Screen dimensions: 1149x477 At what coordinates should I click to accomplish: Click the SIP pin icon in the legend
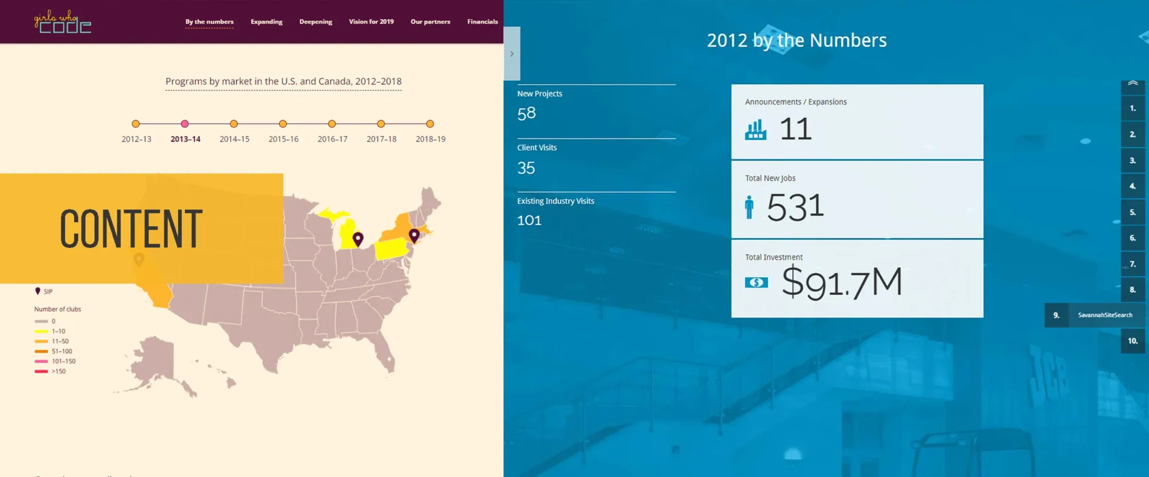pyautogui.click(x=38, y=291)
